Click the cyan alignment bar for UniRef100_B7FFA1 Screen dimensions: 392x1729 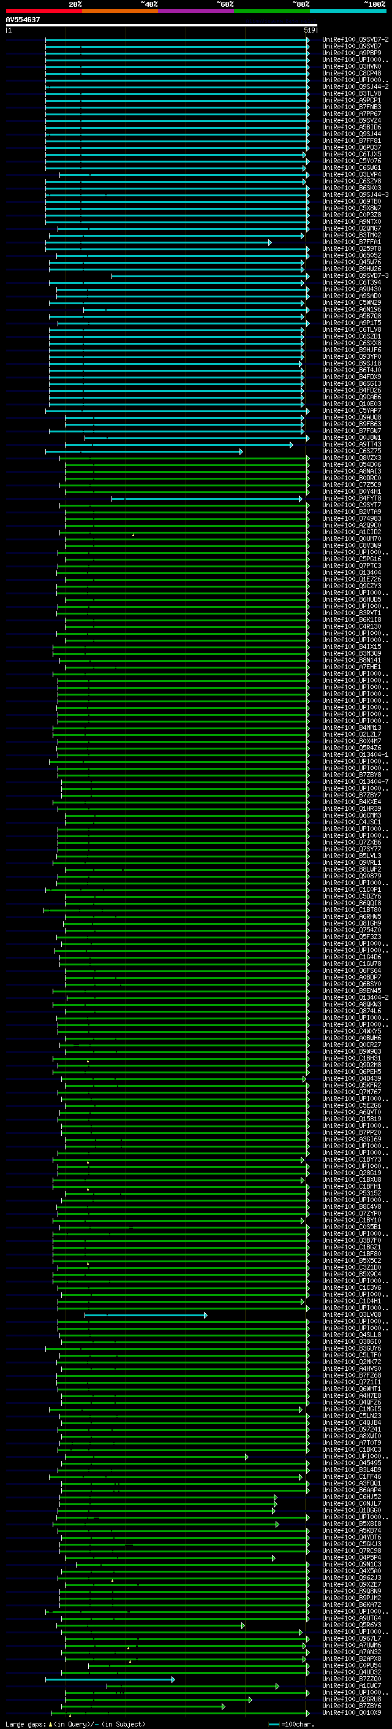pyautogui.click(x=159, y=242)
